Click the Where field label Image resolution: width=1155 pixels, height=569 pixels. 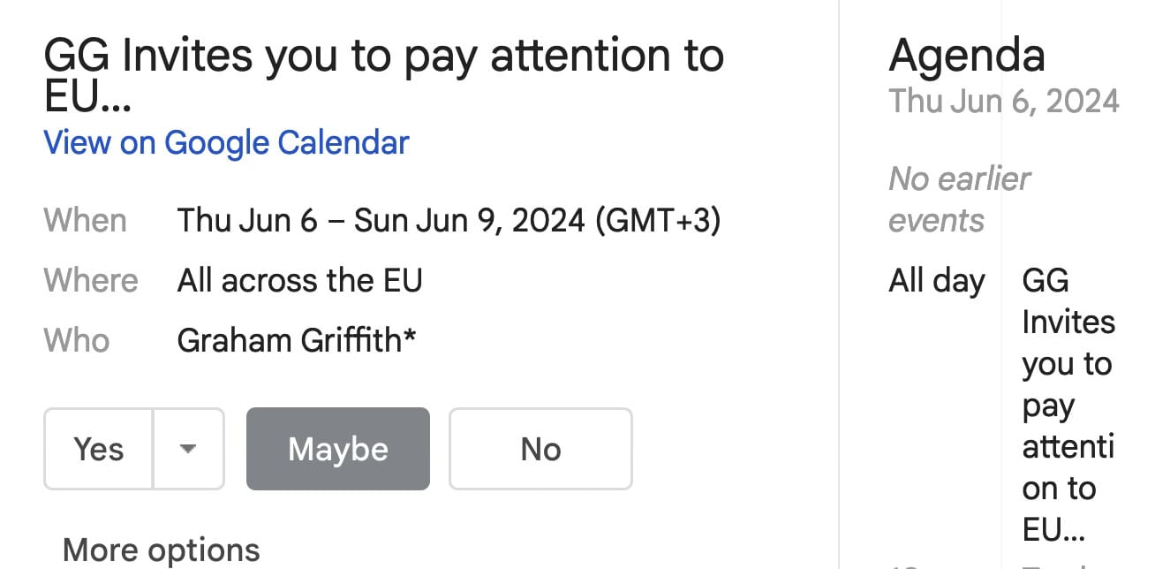(91, 280)
